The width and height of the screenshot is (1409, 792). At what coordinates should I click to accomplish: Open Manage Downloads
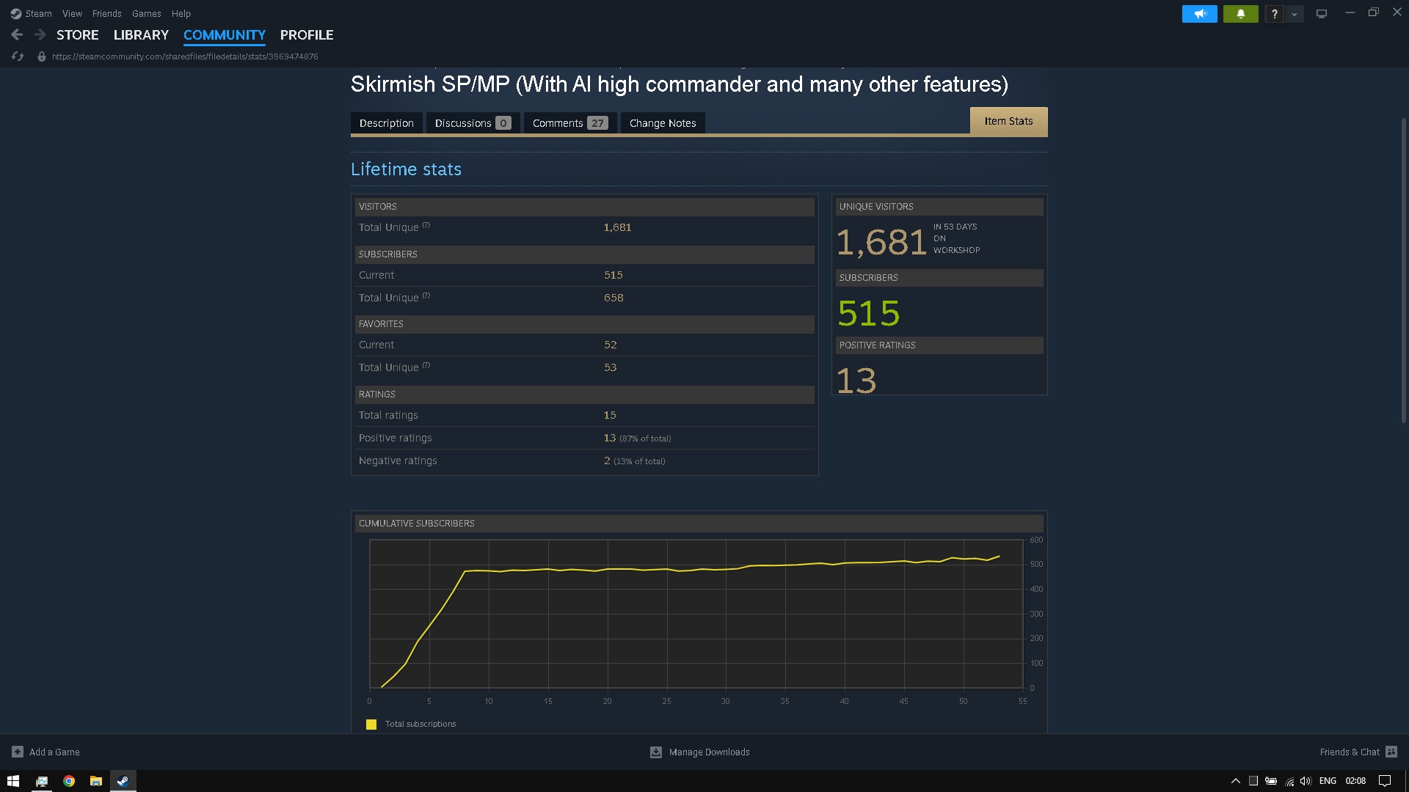[x=700, y=752]
